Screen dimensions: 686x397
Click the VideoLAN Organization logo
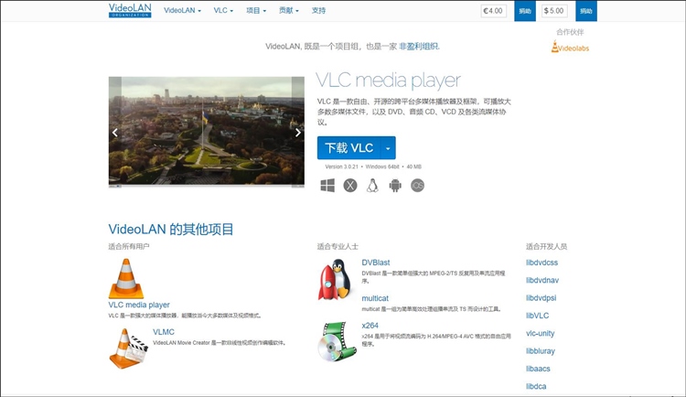tap(130, 10)
